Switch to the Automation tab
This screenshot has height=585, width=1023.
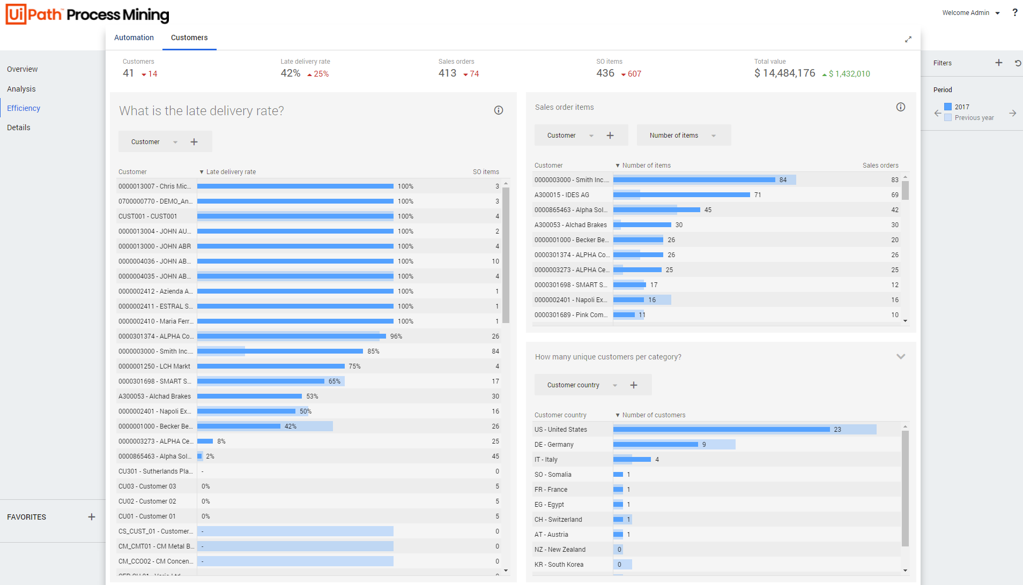(x=134, y=37)
